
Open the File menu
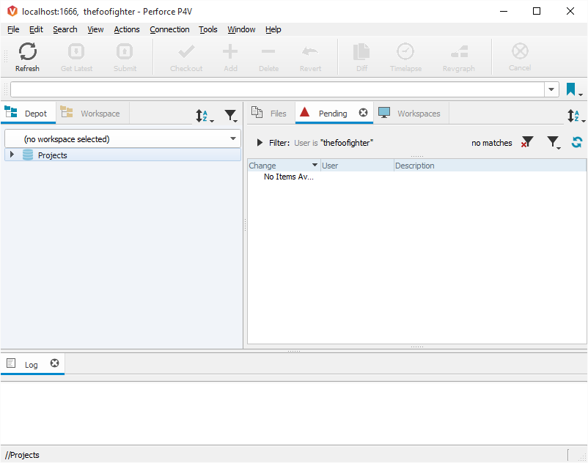pyautogui.click(x=13, y=29)
